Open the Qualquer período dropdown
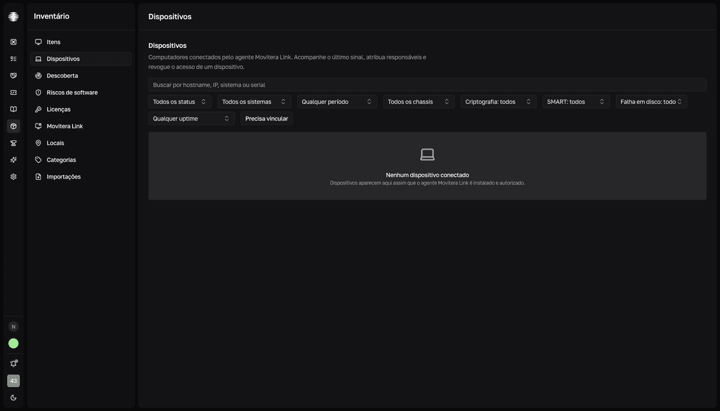 point(337,102)
